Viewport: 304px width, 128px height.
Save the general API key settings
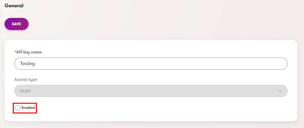click(x=16, y=24)
